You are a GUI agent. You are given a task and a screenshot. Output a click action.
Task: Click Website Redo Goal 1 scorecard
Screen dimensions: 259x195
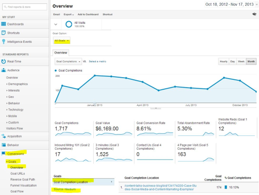click(237, 127)
